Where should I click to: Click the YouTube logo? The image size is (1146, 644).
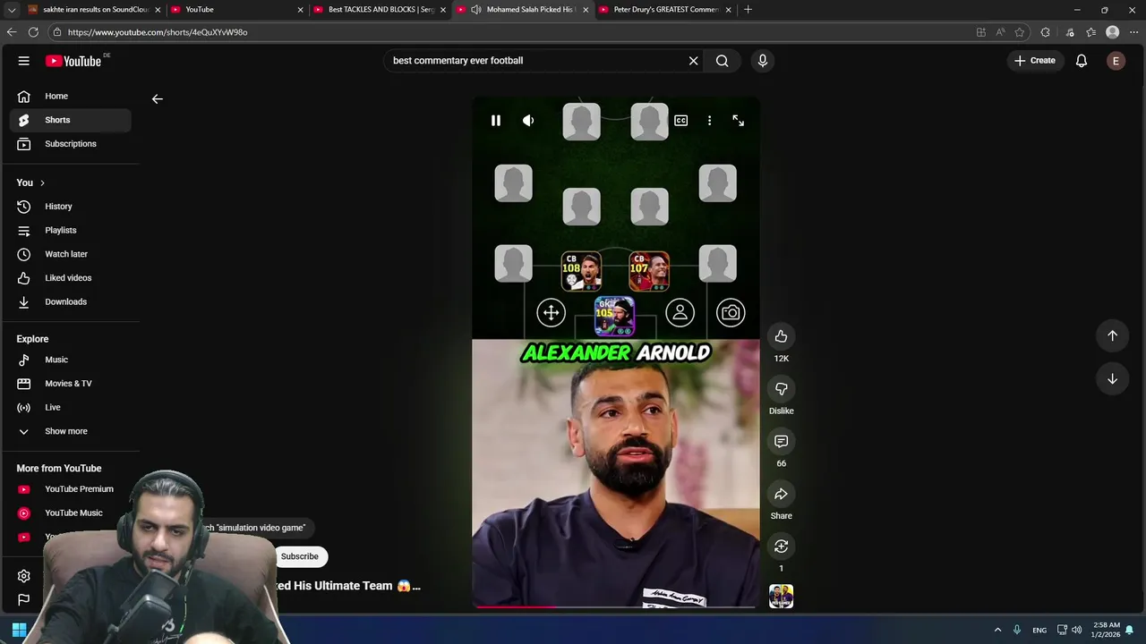click(x=73, y=61)
